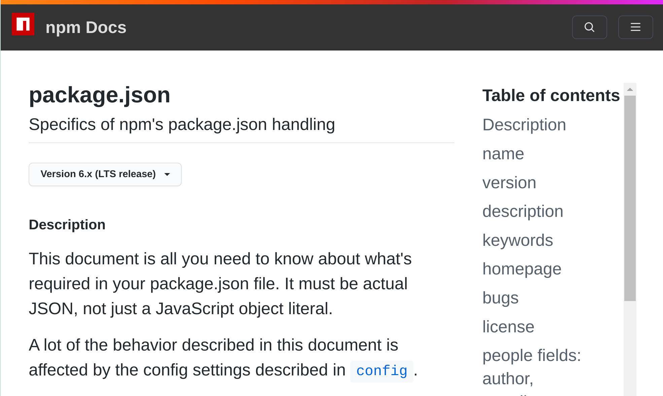
Task: Jump to Description in table of contents
Action: [524, 125]
